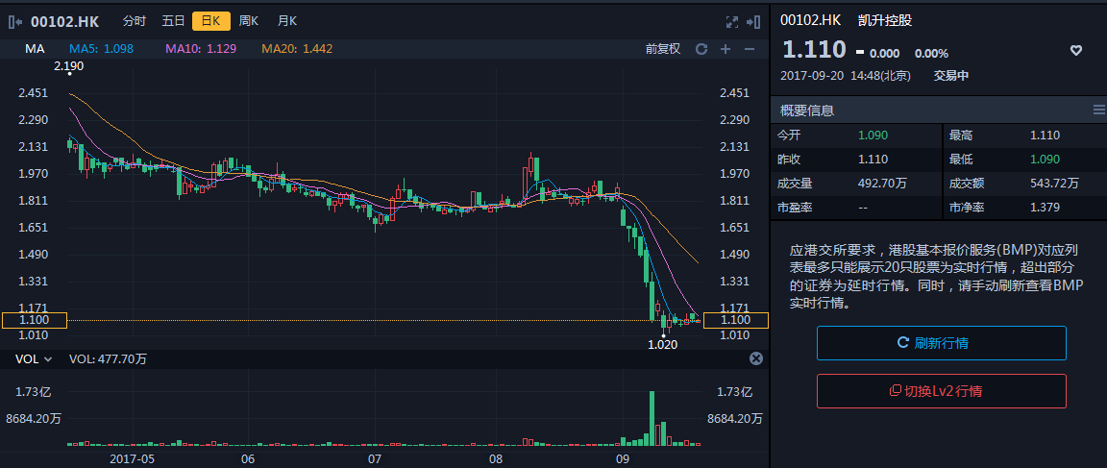The height and width of the screenshot is (468, 1107).
Task: Zoom out the chart with the minus icon
Action: point(750,49)
